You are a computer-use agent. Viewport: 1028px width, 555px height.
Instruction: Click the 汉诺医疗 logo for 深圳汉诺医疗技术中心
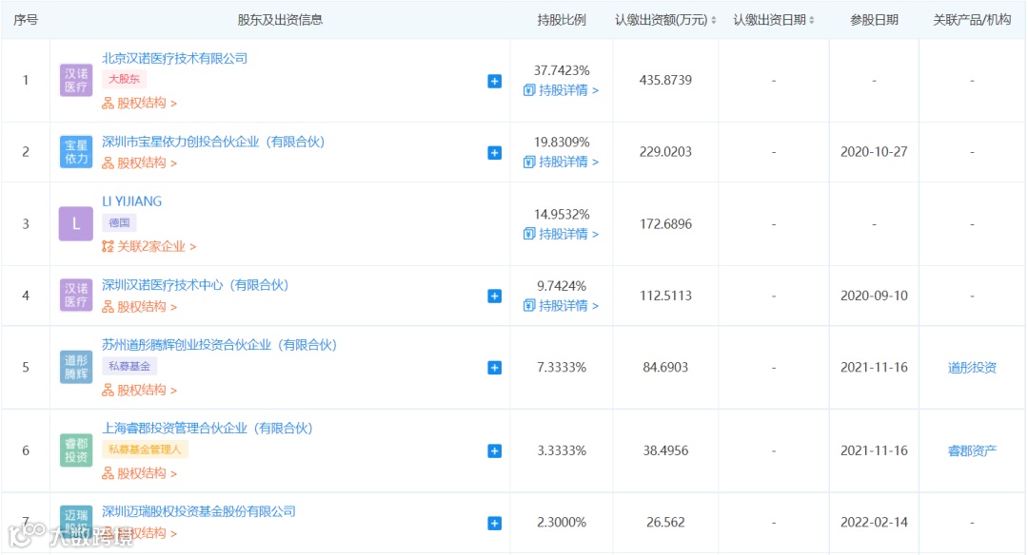(76, 296)
